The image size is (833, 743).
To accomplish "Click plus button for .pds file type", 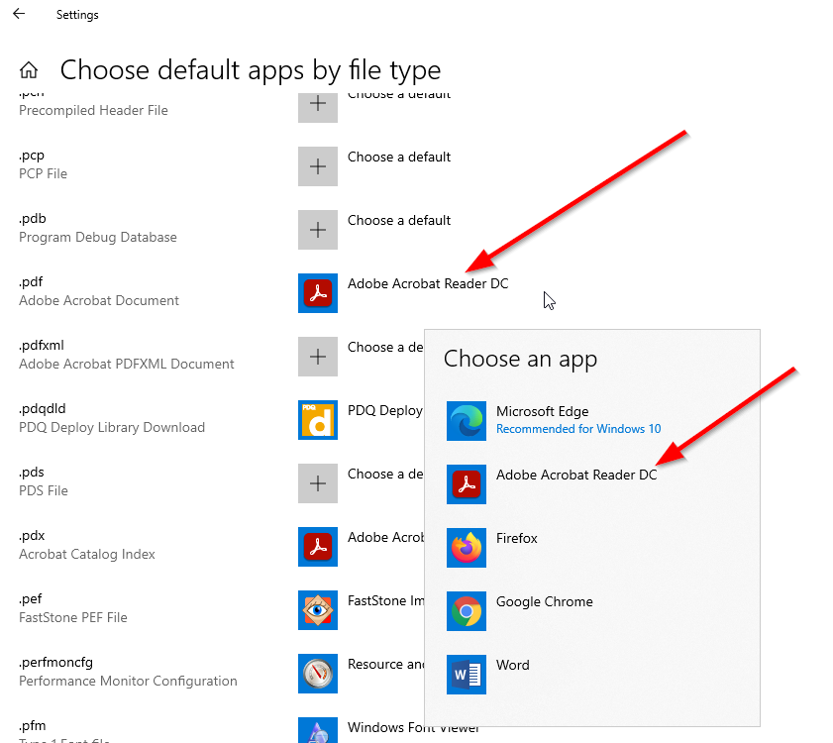I will click(318, 483).
